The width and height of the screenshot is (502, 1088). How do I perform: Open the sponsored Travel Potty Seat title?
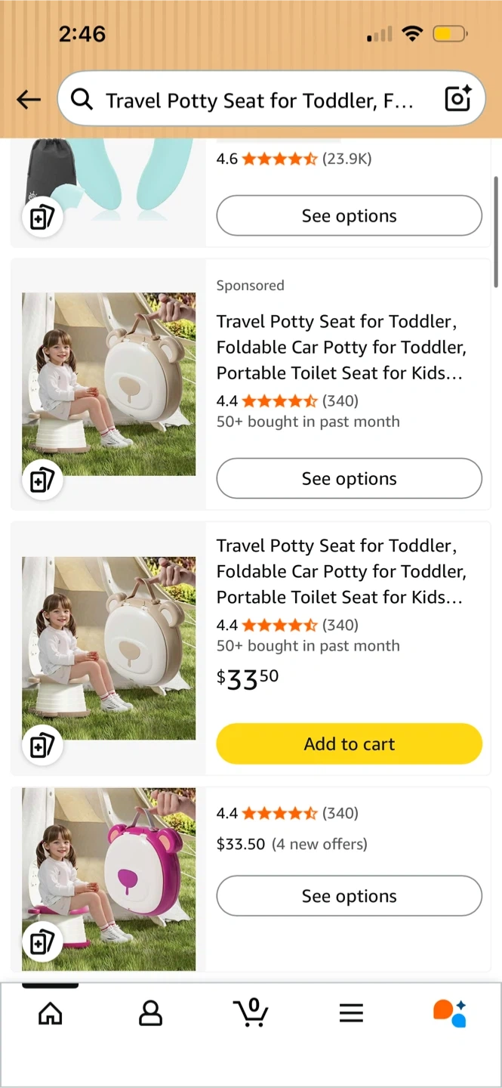[340, 347]
